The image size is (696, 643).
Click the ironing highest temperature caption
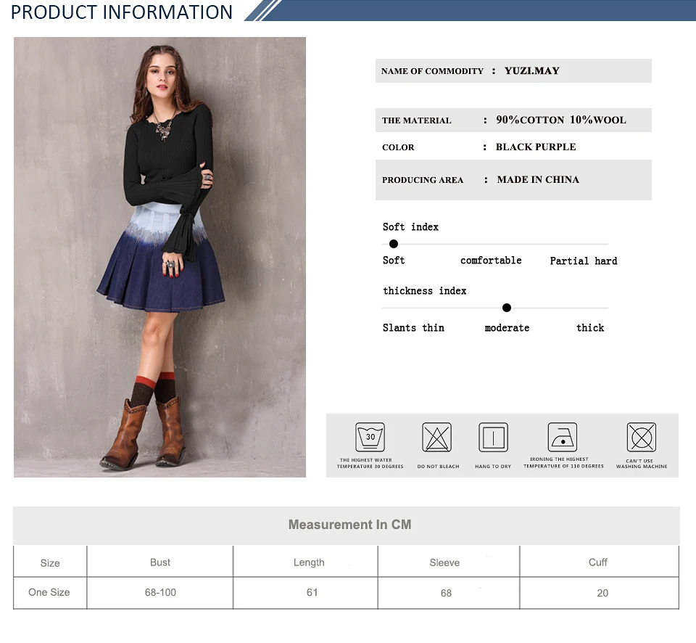point(564,462)
